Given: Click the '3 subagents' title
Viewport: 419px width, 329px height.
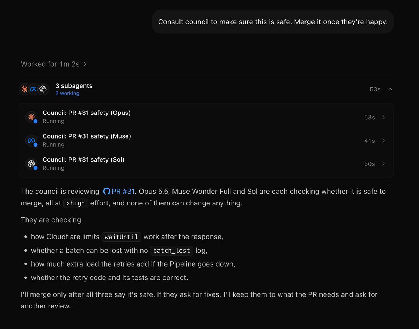Looking at the screenshot, I should [74, 86].
